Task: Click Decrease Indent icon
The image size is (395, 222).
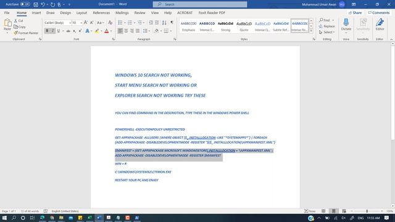Action: coord(151,23)
